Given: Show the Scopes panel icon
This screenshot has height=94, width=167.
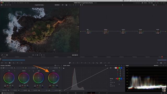Looking at the screenshot, I should [x=161, y=63].
